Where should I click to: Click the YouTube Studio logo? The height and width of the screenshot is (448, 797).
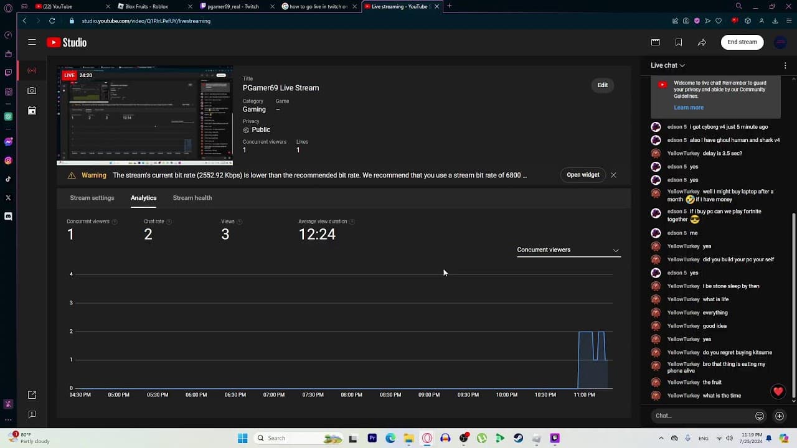coord(67,42)
